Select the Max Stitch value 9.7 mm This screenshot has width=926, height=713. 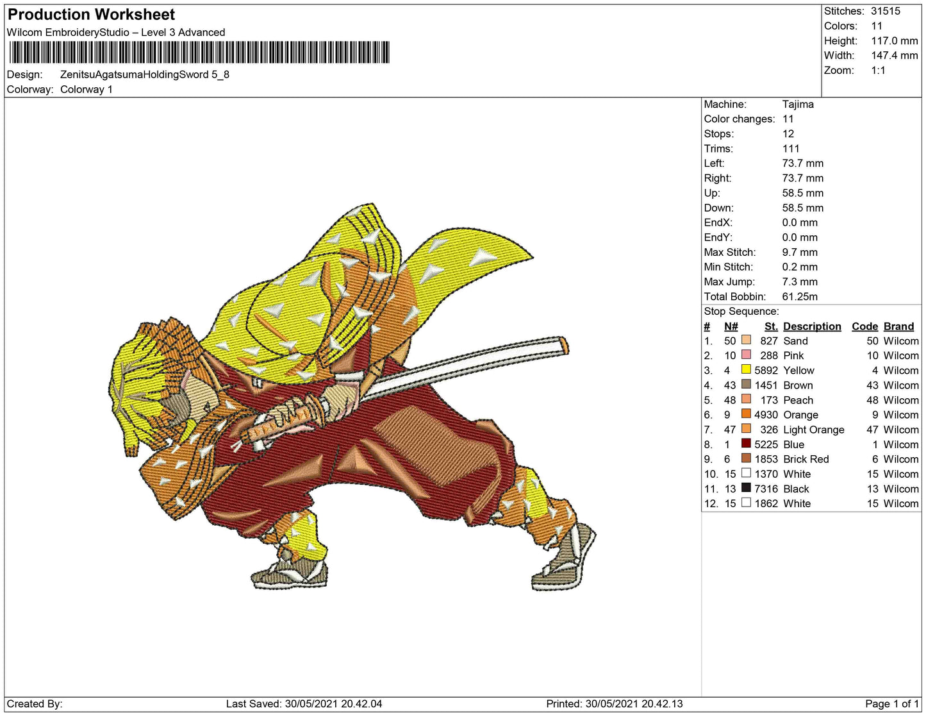(800, 252)
